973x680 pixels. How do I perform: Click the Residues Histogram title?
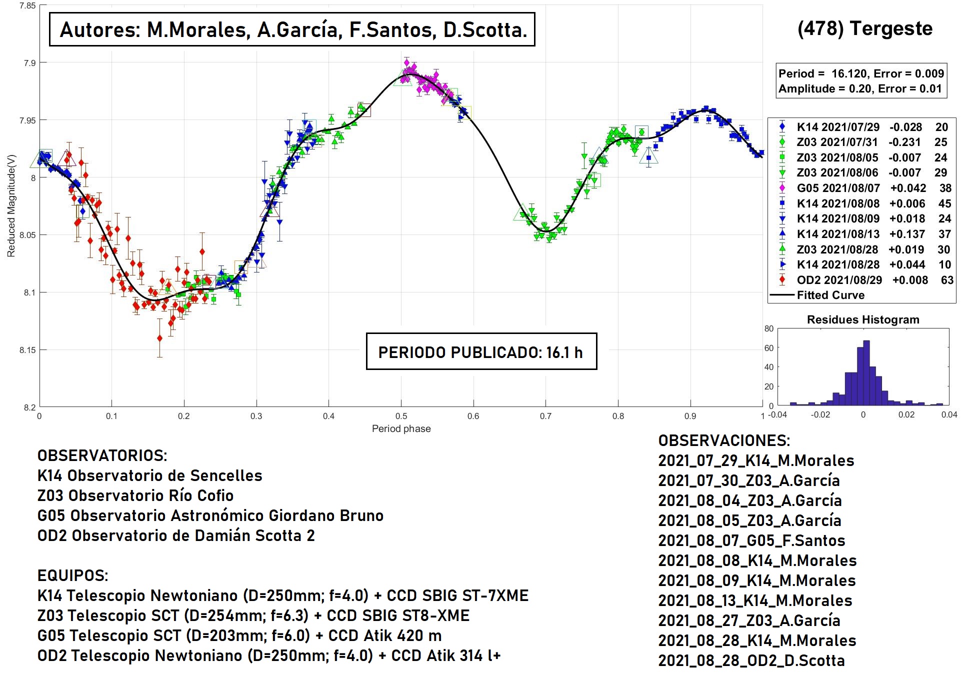[863, 319]
